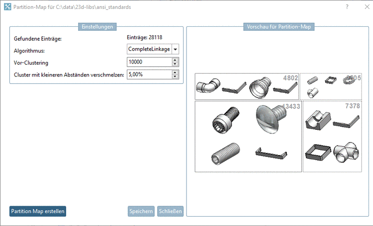373x226 pixels.
Task: Click into the Vor-Clustering value field
Action: (149, 62)
